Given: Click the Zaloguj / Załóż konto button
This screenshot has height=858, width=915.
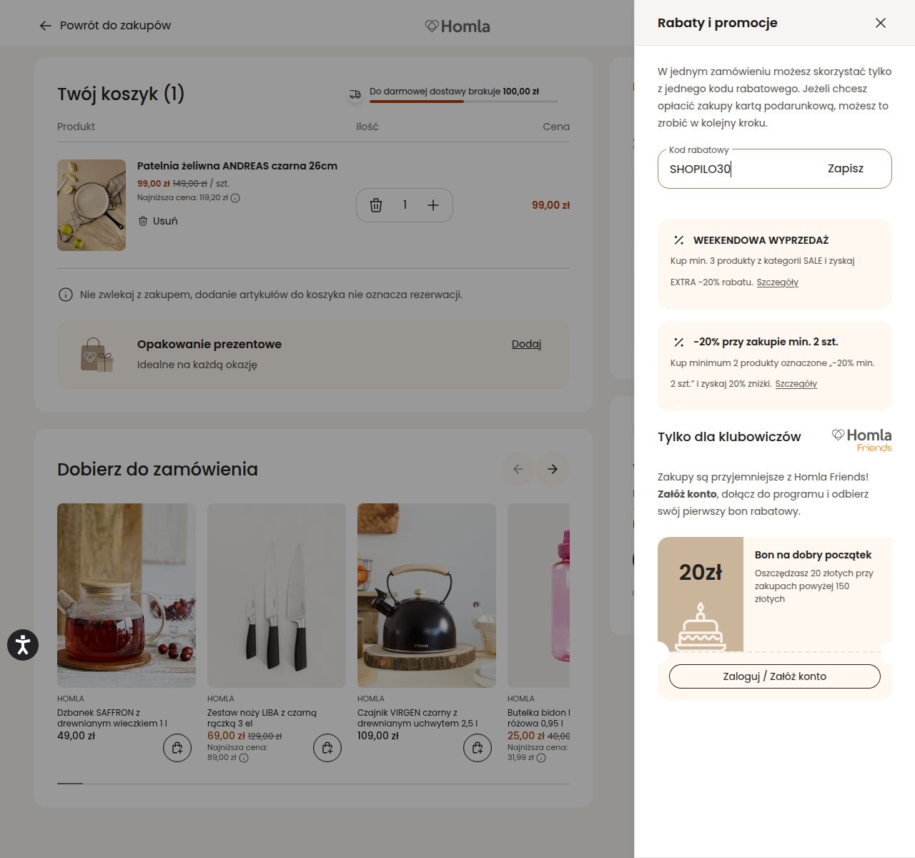Looking at the screenshot, I should click(775, 676).
